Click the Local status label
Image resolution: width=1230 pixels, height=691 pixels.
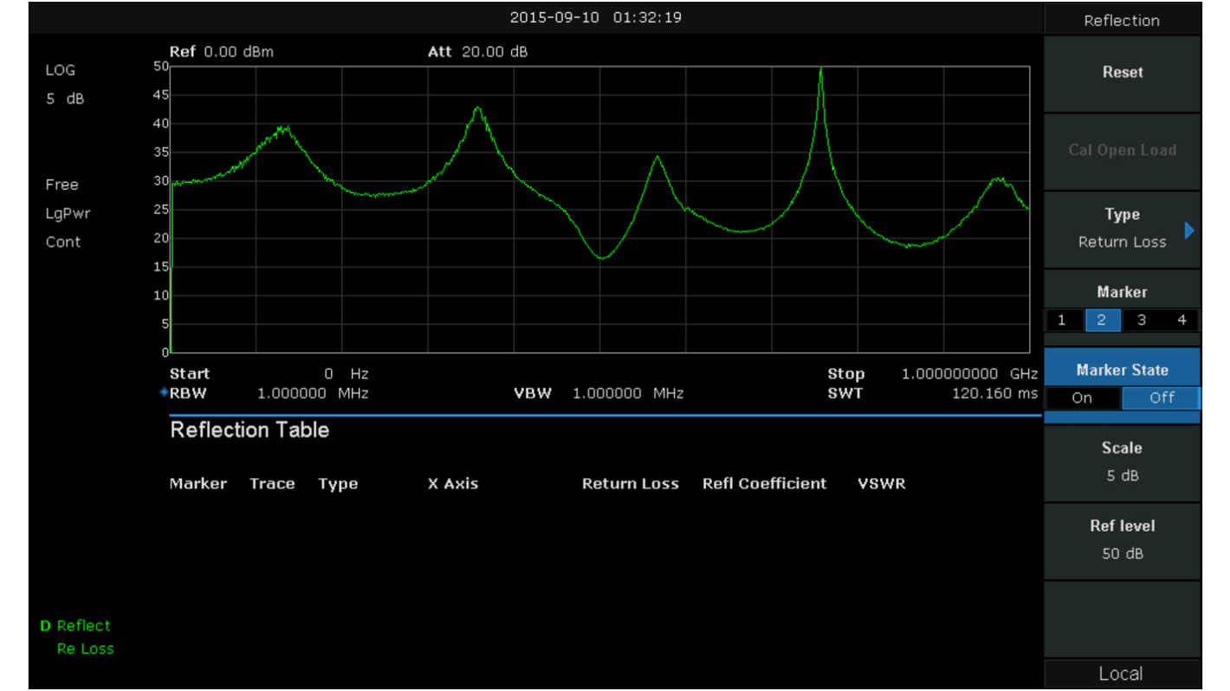pos(1121,674)
